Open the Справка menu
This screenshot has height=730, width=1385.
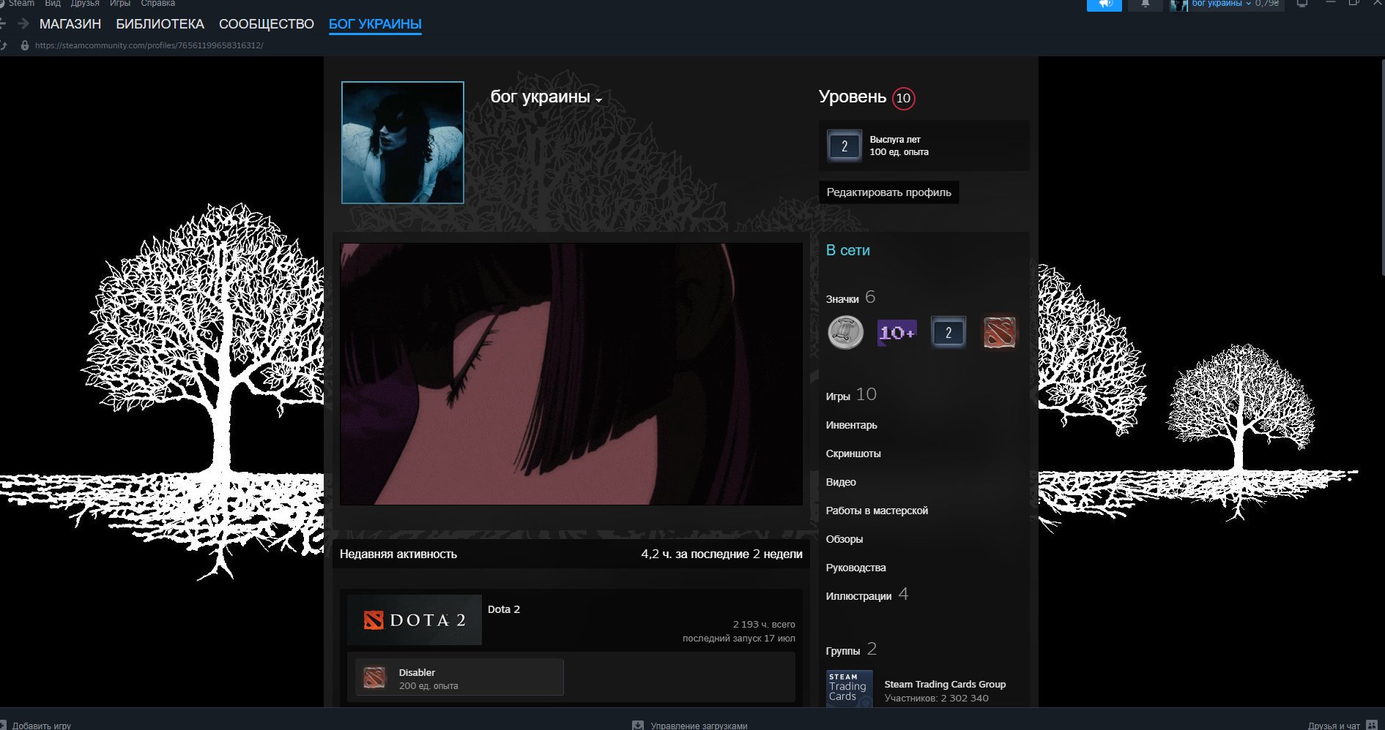pyautogui.click(x=158, y=4)
